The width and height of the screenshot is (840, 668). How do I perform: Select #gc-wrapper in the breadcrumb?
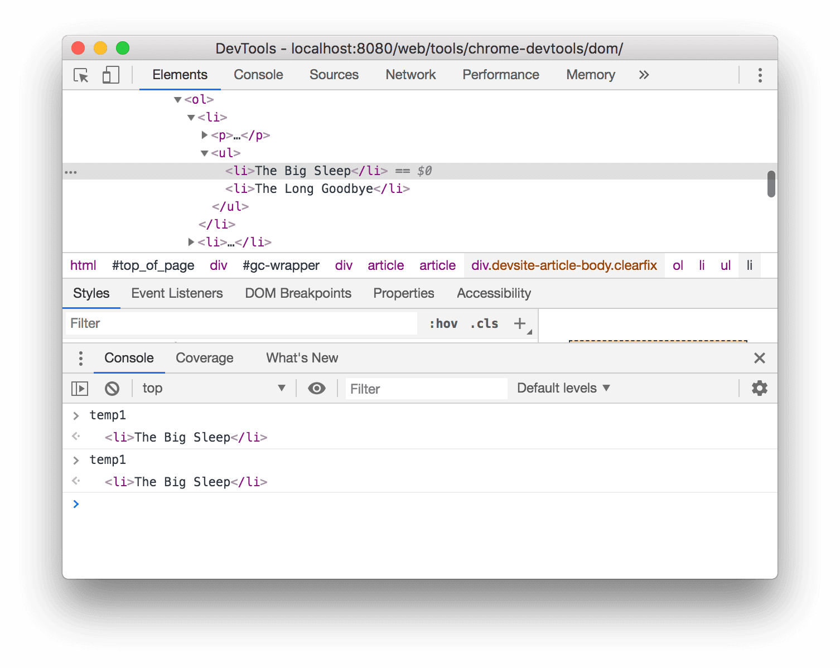coord(281,265)
